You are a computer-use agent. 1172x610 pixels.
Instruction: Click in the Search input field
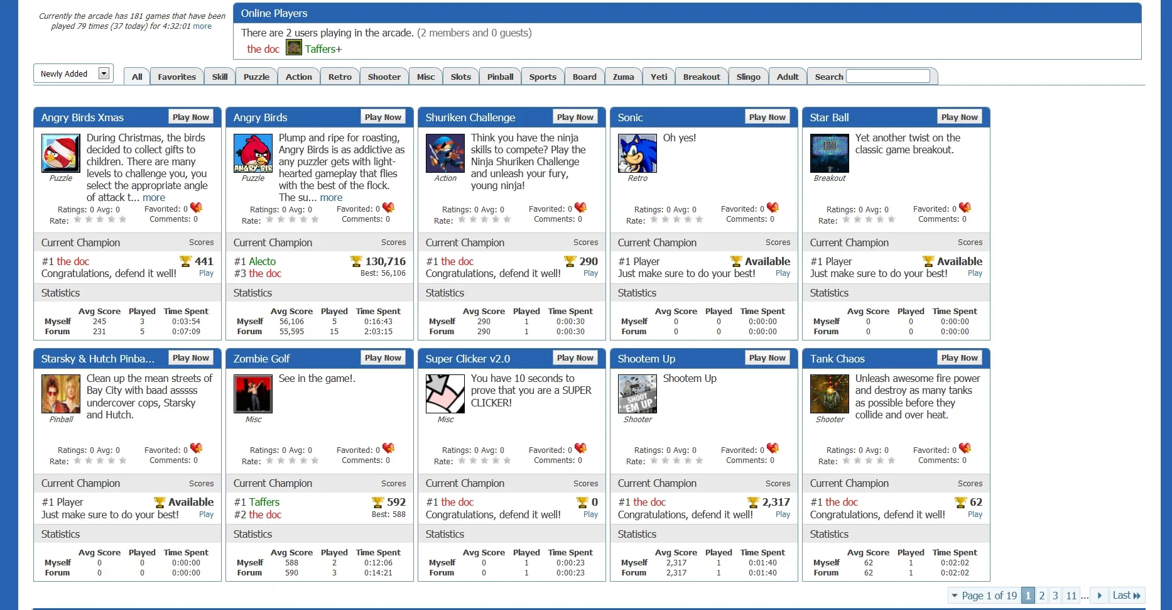pyautogui.click(x=888, y=76)
